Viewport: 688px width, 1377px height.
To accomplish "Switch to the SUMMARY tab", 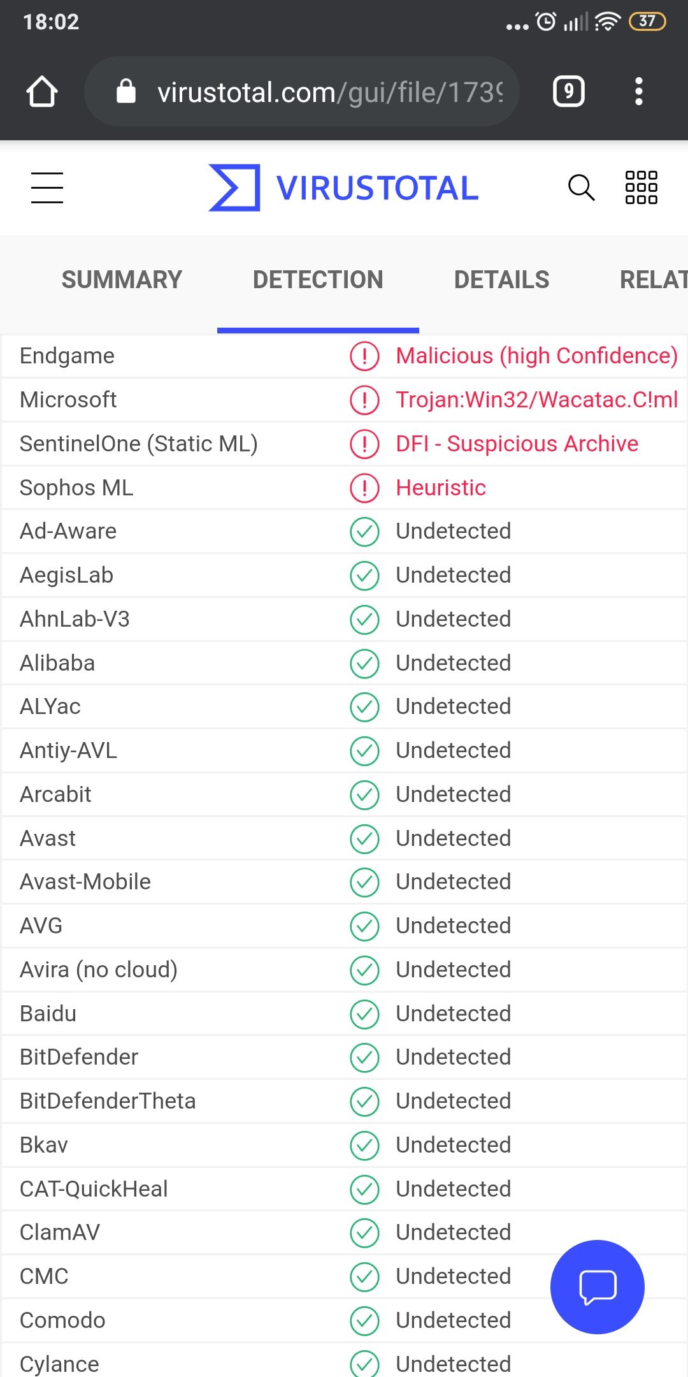I will point(122,280).
